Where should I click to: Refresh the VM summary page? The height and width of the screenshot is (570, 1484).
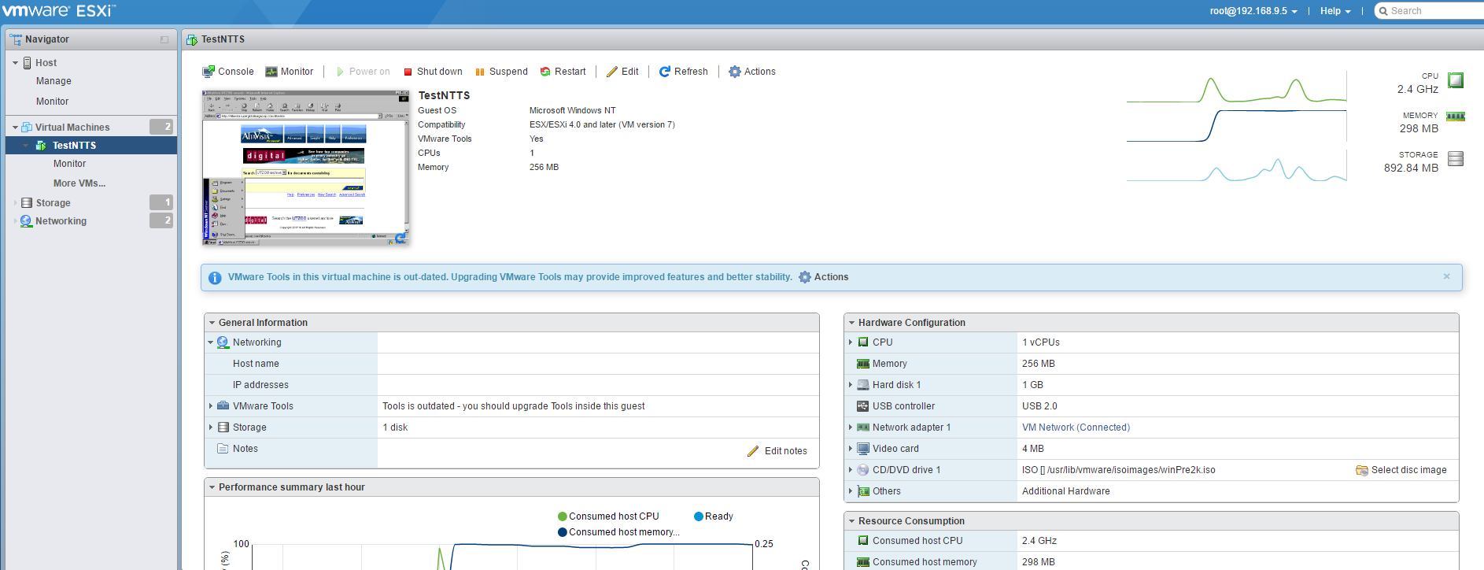click(683, 72)
